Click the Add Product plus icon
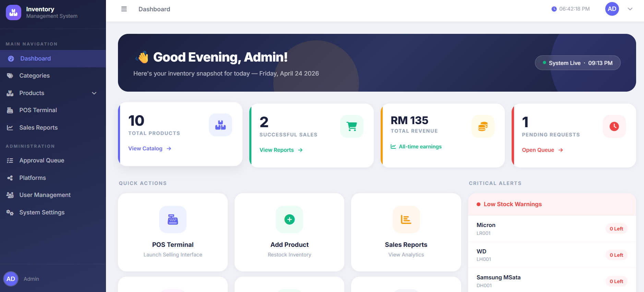Image resolution: width=644 pixels, height=292 pixels. pos(289,220)
